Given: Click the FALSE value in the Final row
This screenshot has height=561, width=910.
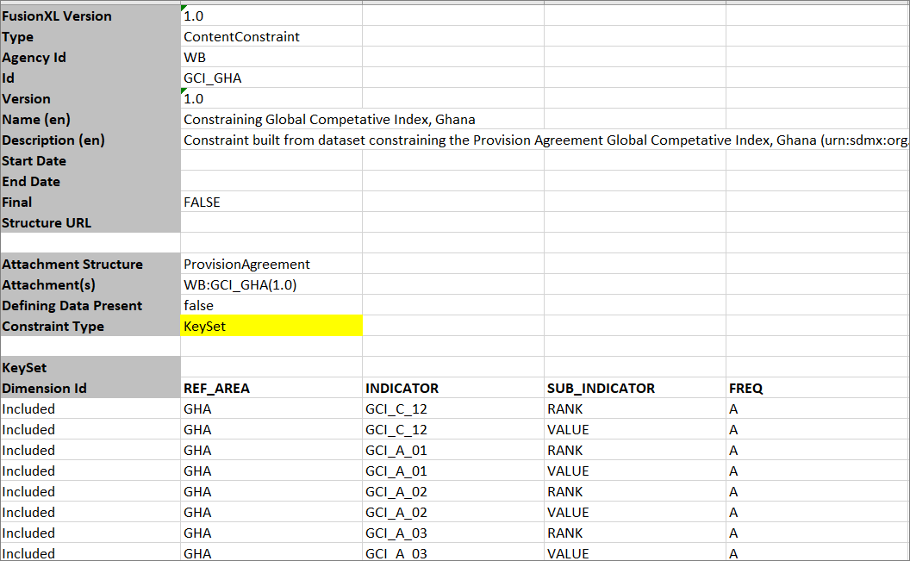Looking at the screenshot, I should (203, 203).
